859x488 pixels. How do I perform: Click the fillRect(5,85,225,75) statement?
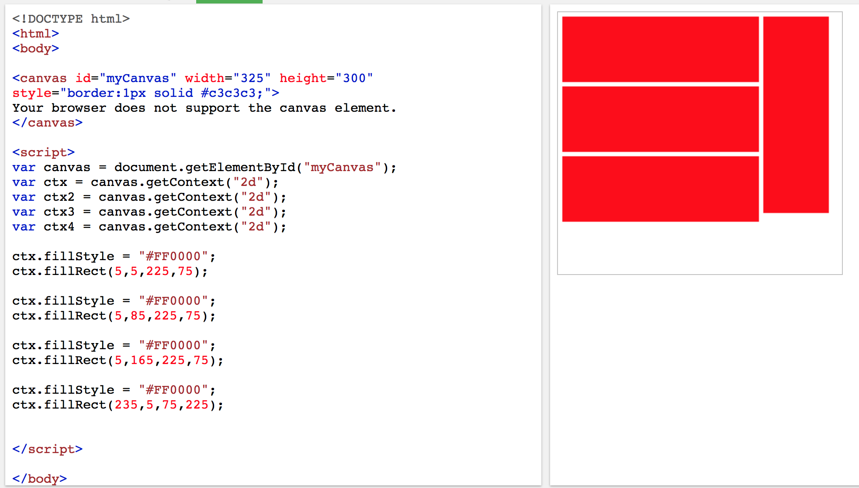[x=114, y=316]
